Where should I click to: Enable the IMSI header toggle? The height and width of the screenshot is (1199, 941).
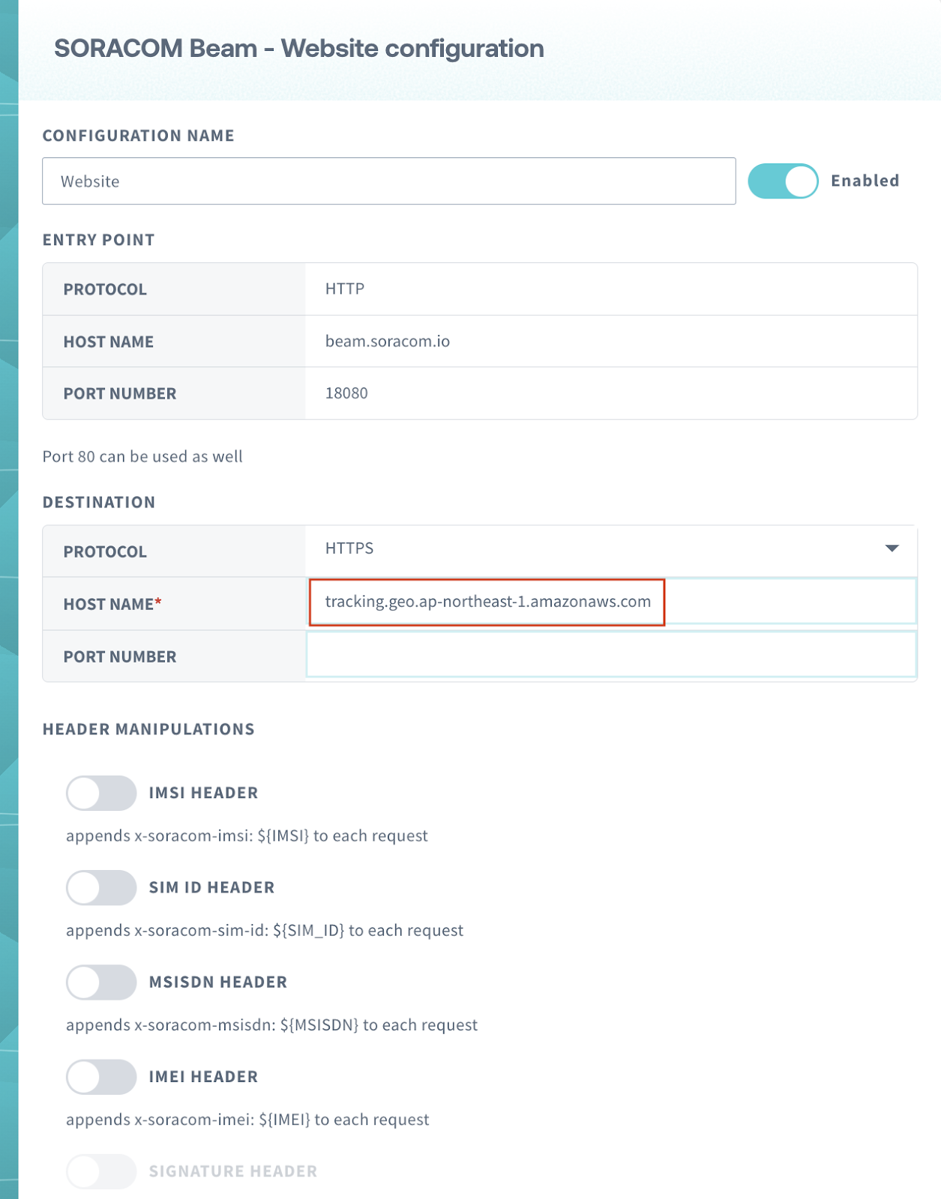click(101, 793)
